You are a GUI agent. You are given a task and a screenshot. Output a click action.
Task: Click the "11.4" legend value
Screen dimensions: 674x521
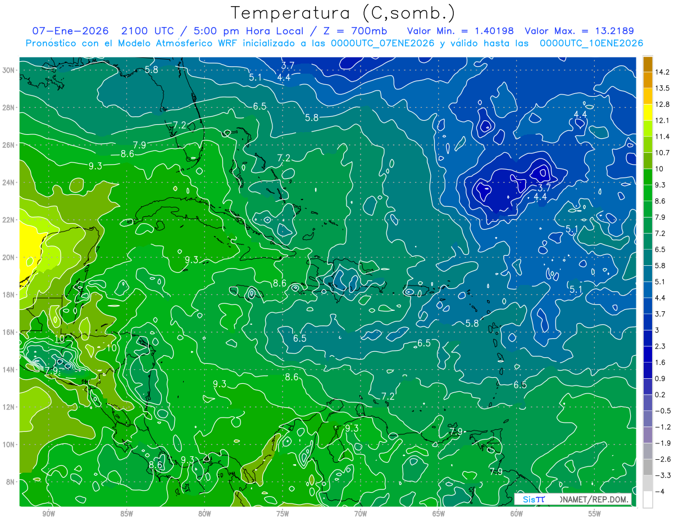point(662,137)
